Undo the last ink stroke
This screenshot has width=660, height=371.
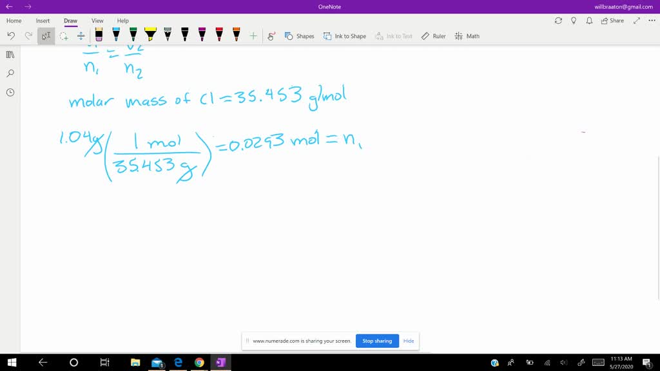(11, 36)
